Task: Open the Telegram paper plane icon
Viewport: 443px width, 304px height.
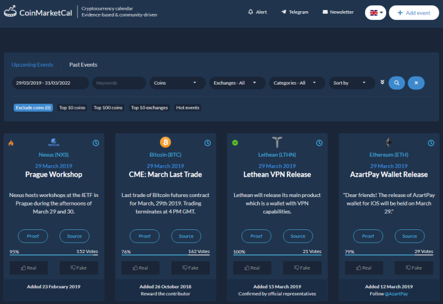Action: click(284, 12)
